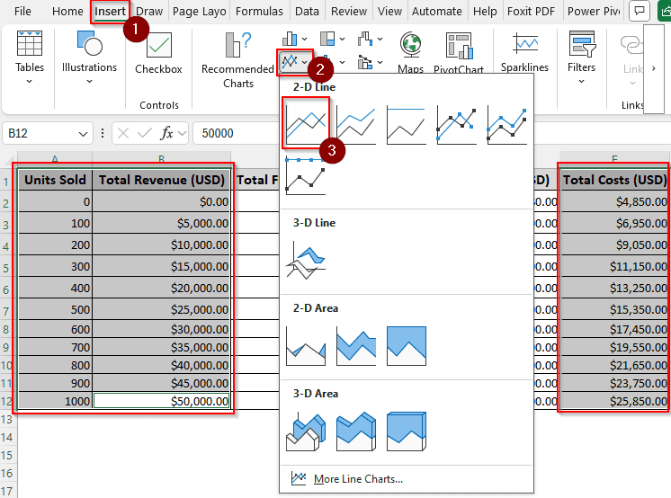Insert a Checkbox control
Image resolution: width=671 pixels, height=498 pixels.
click(159, 45)
